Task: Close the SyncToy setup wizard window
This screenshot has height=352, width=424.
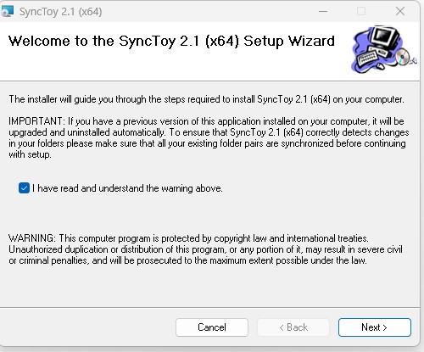Action: click(400, 11)
